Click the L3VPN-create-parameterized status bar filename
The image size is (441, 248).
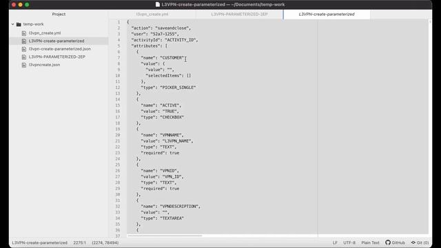[x=40, y=242]
